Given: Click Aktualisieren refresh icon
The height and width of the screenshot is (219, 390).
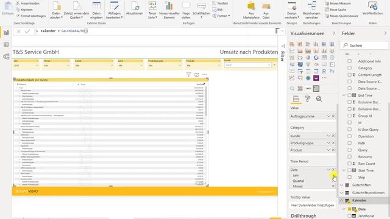Looking at the screenshot, I should click(x=135, y=5).
